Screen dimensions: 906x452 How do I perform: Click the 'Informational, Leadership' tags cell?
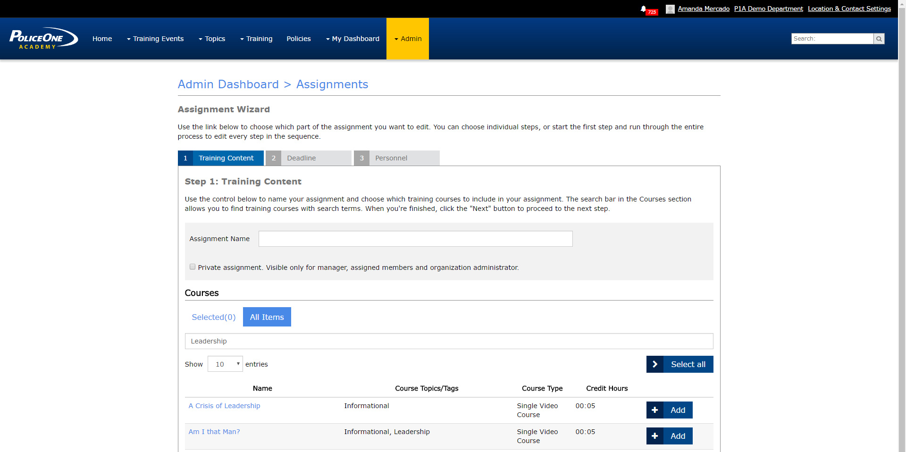pyautogui.click(x=387, y=432)
